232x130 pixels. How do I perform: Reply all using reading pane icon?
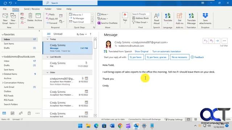211,41
